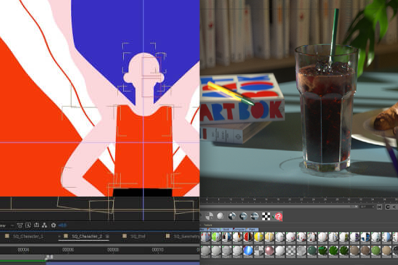Select the Pencils material layer tab
This screenshot has height=265, width=398.
[x=214, y=229]
